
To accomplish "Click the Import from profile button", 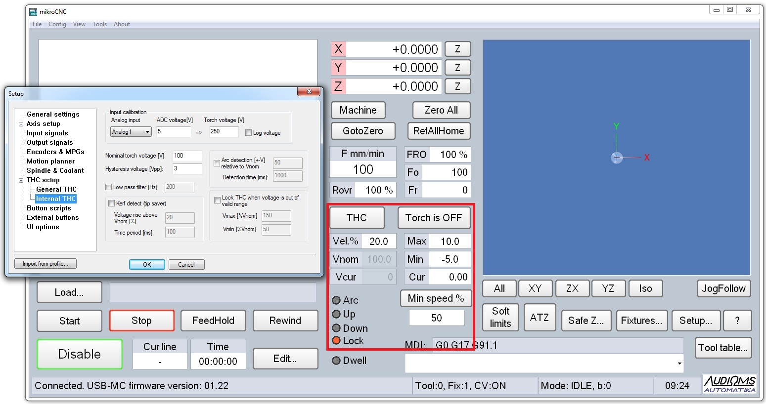I will click(45, 264).
